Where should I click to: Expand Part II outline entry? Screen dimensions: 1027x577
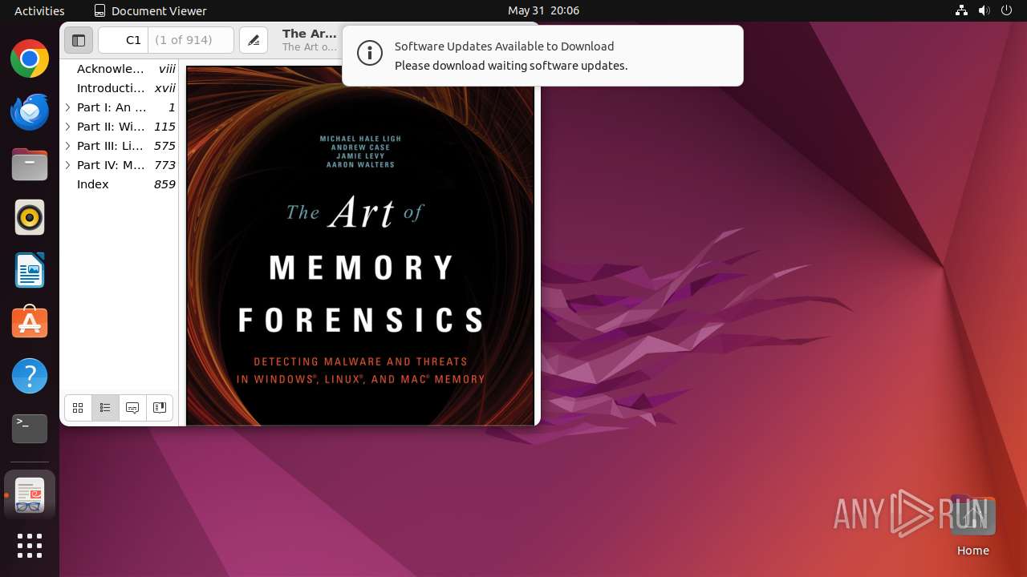click(68, 127)
